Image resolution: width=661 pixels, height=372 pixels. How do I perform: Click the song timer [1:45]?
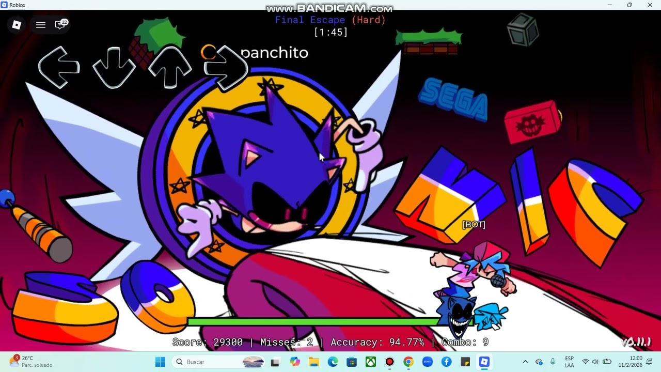pos(330,32)
